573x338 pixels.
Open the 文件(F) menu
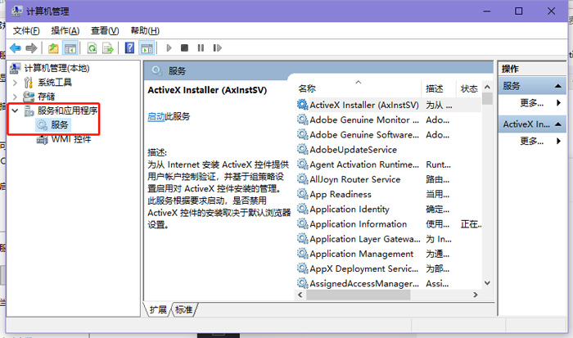click(26, 30)
